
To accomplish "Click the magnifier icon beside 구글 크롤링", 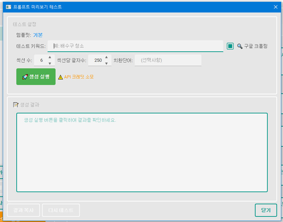I will 240,46.
